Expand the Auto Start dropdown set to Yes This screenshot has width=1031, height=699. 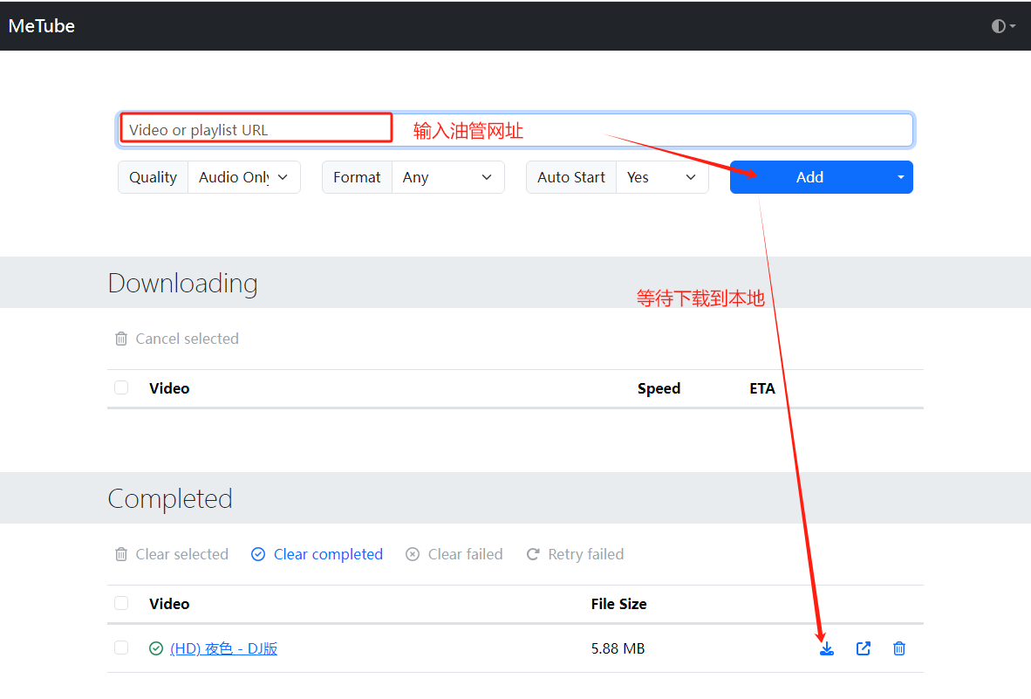tap(661, 177)
